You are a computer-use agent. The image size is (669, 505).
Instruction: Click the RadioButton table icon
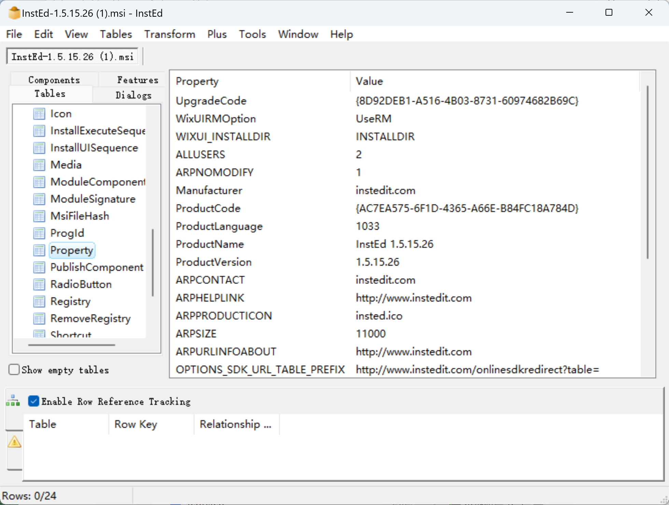39,284
